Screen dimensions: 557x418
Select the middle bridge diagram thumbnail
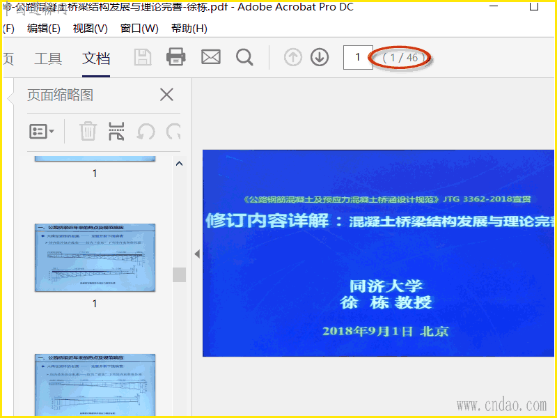95,258
